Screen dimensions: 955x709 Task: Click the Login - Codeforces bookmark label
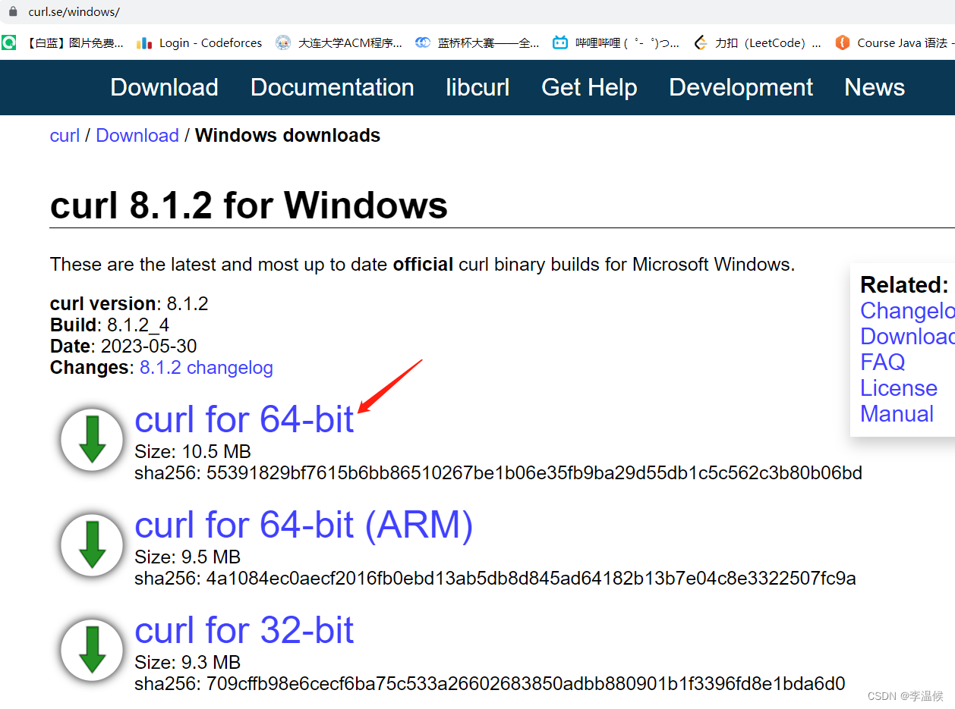tap(210, 43)
